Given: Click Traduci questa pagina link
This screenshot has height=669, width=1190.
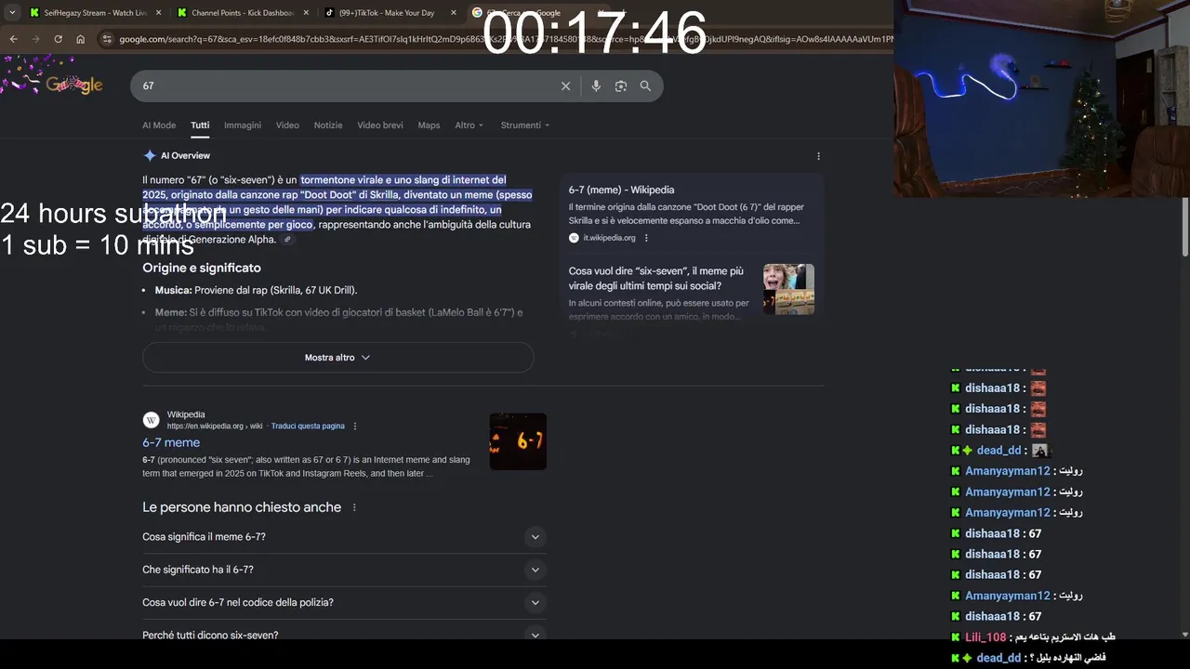Looking at the screenshot, I should tap(308, 426).
